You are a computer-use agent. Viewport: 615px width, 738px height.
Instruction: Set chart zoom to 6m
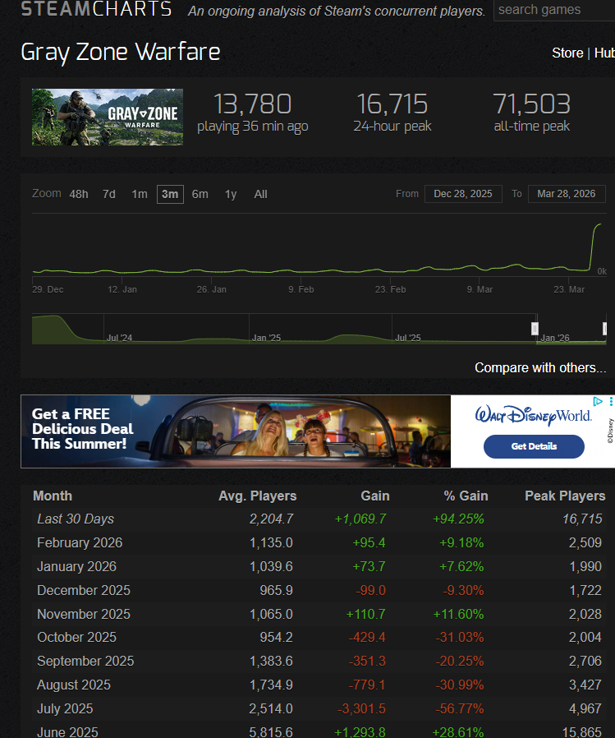200,194
